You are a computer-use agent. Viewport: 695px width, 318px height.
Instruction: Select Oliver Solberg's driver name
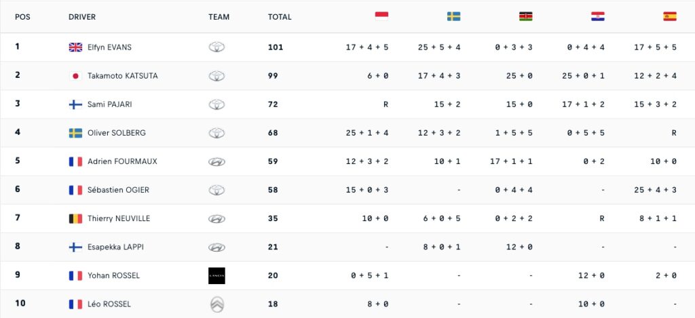[117, 133]
